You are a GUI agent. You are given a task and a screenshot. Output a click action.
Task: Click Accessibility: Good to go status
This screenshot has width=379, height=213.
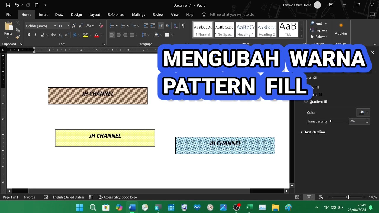(x=118, y=197)
